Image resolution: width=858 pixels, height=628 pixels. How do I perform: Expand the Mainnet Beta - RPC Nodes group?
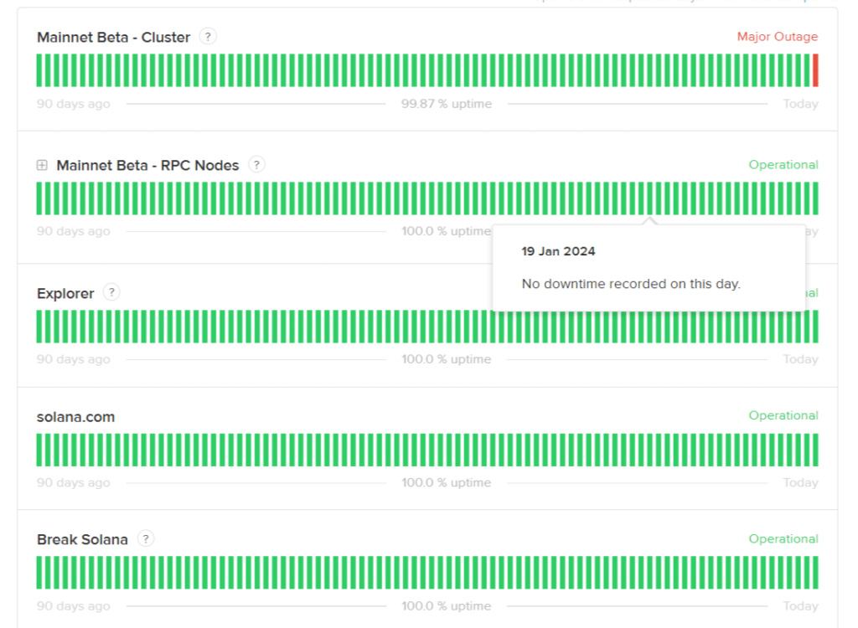pyautogui.click(x=42, y=166)
